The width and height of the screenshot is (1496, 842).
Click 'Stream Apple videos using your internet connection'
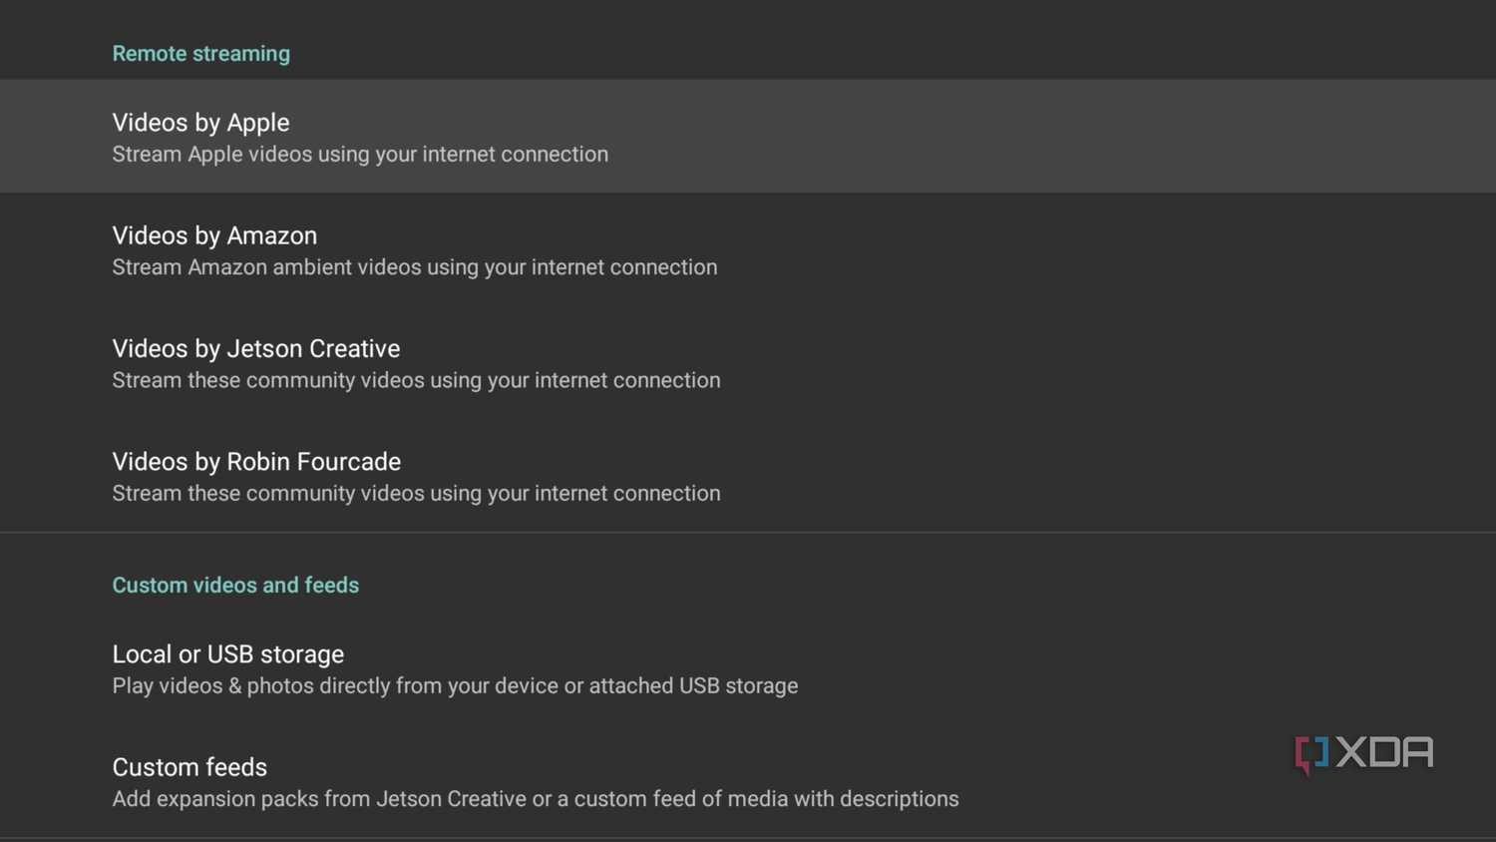point(360,155)
